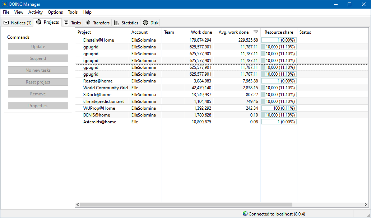Click the work done value 13,549,937

201,95
